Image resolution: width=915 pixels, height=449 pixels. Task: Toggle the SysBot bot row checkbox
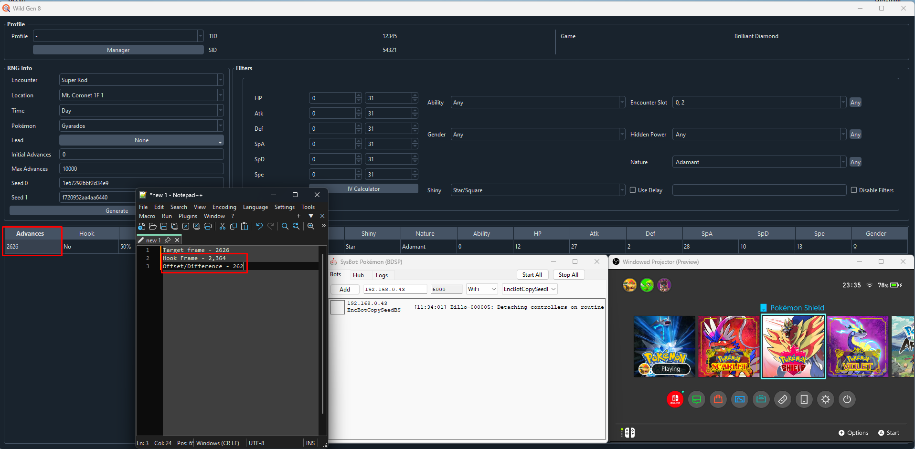point(337,307)
